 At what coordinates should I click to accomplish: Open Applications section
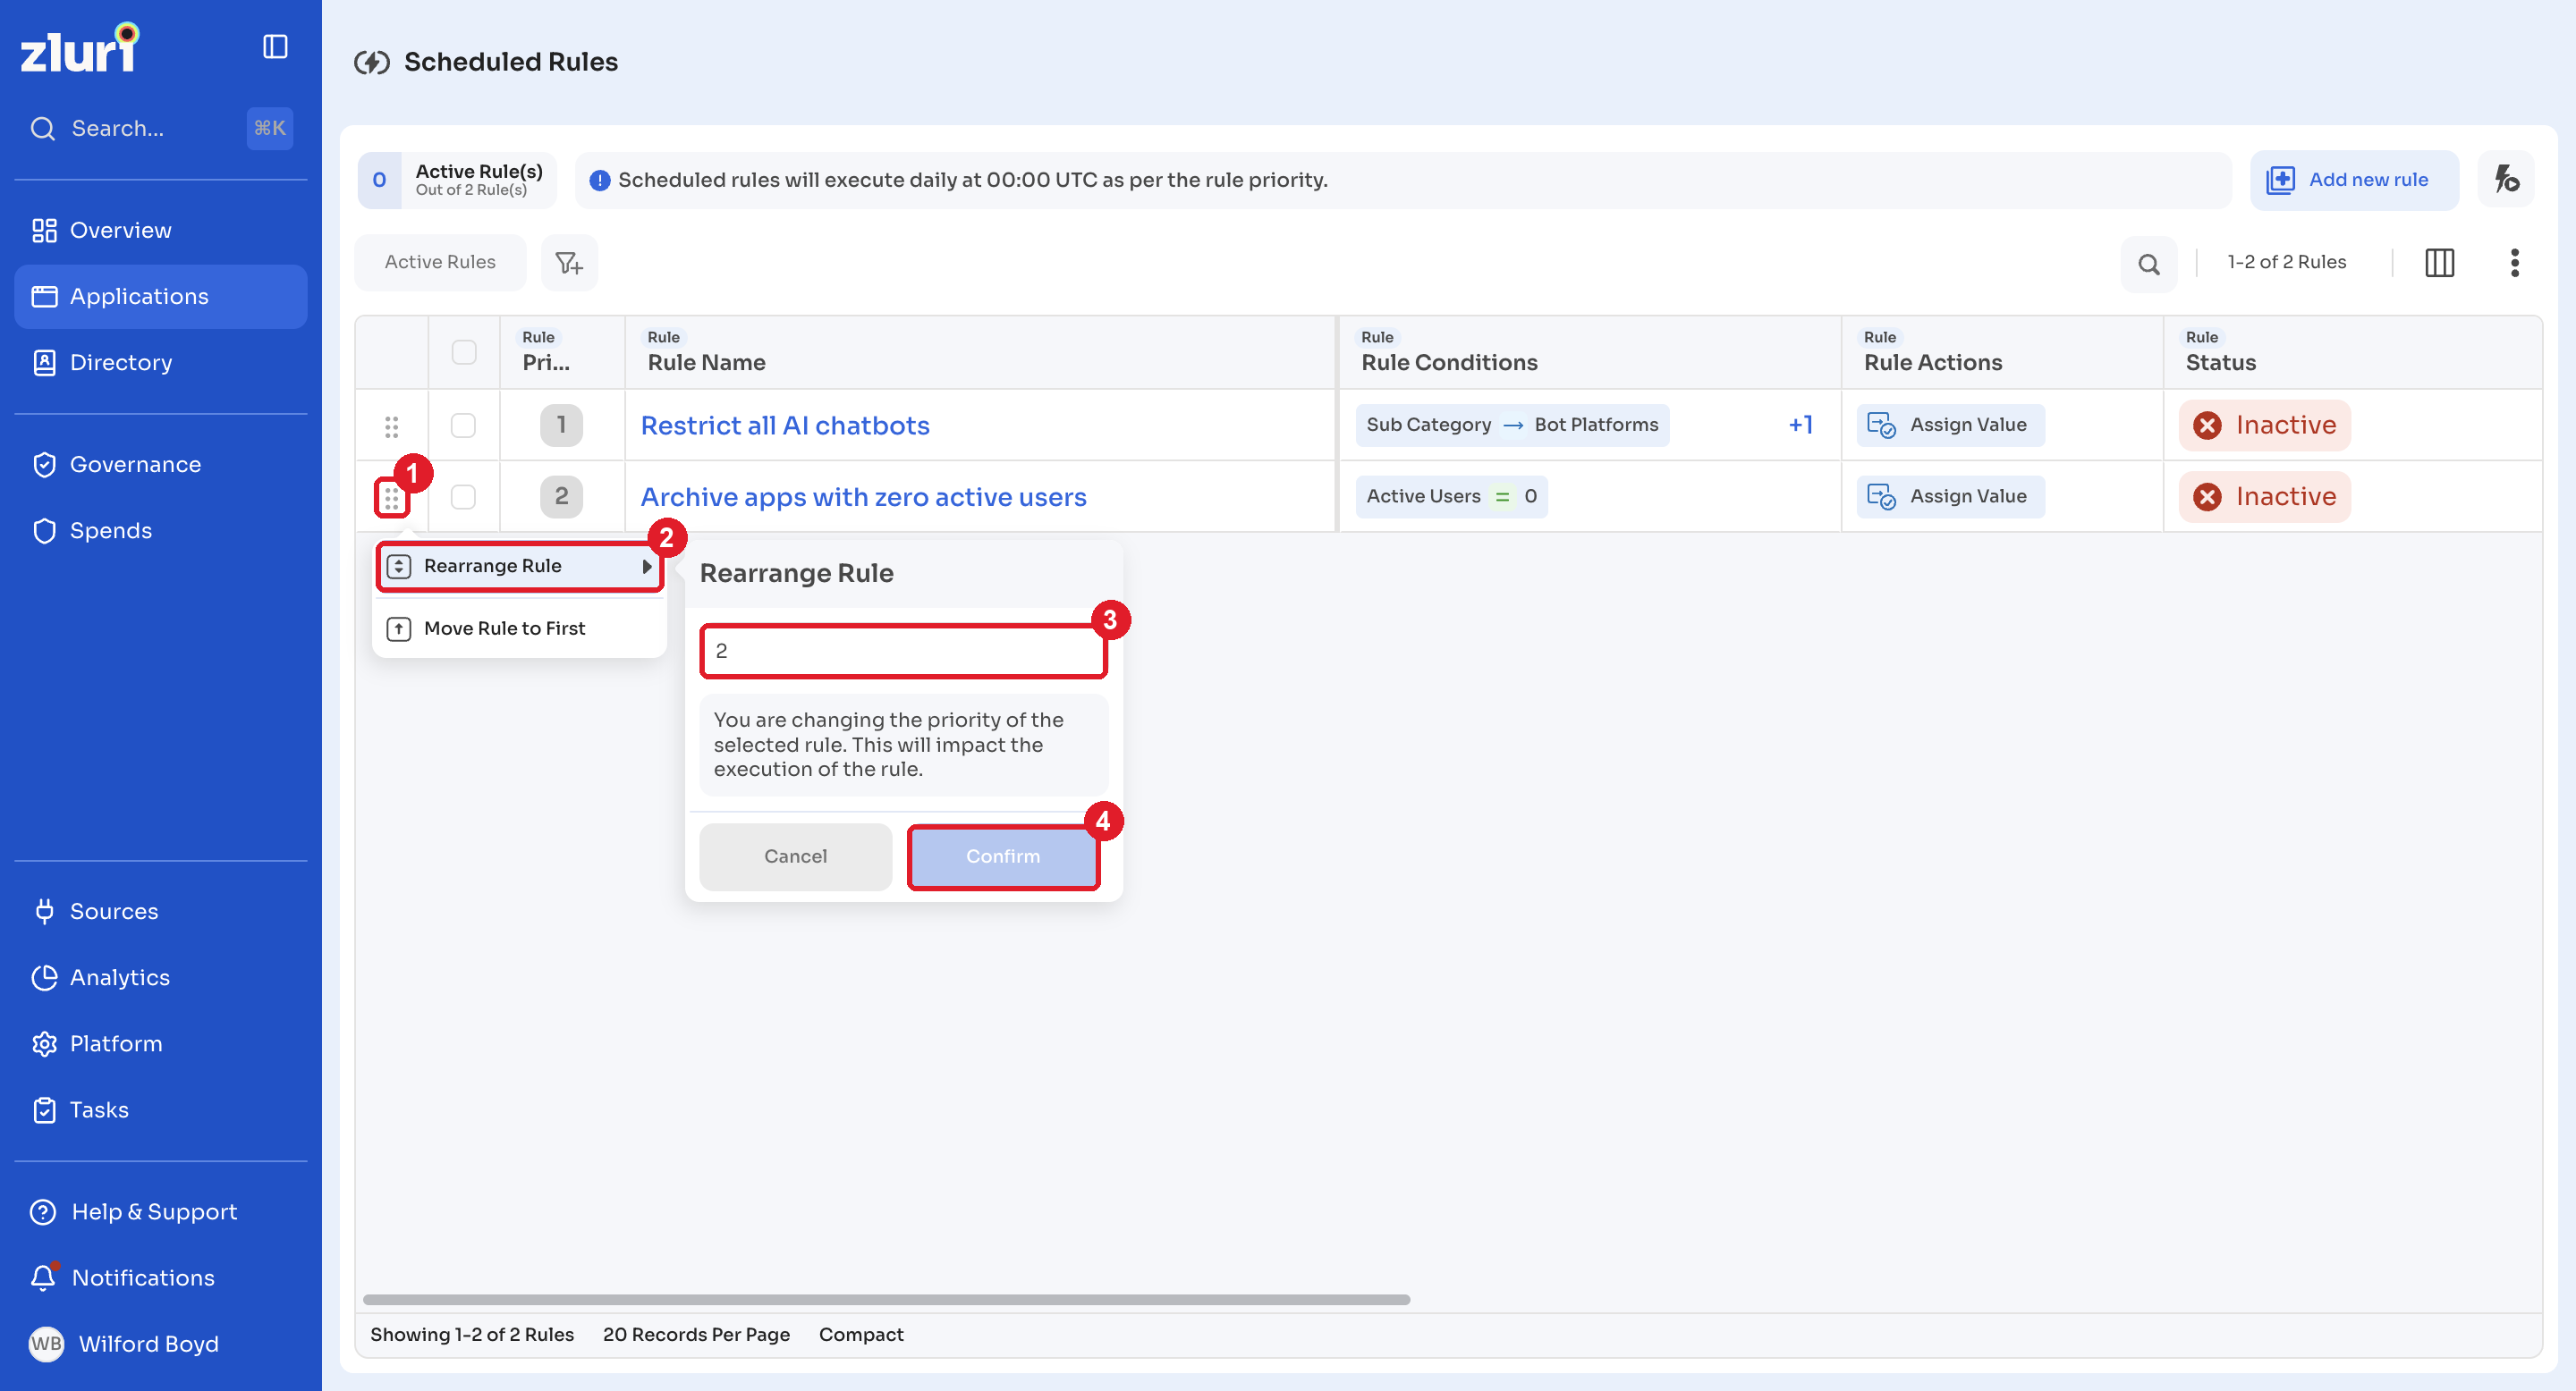[x=160, y=297]
